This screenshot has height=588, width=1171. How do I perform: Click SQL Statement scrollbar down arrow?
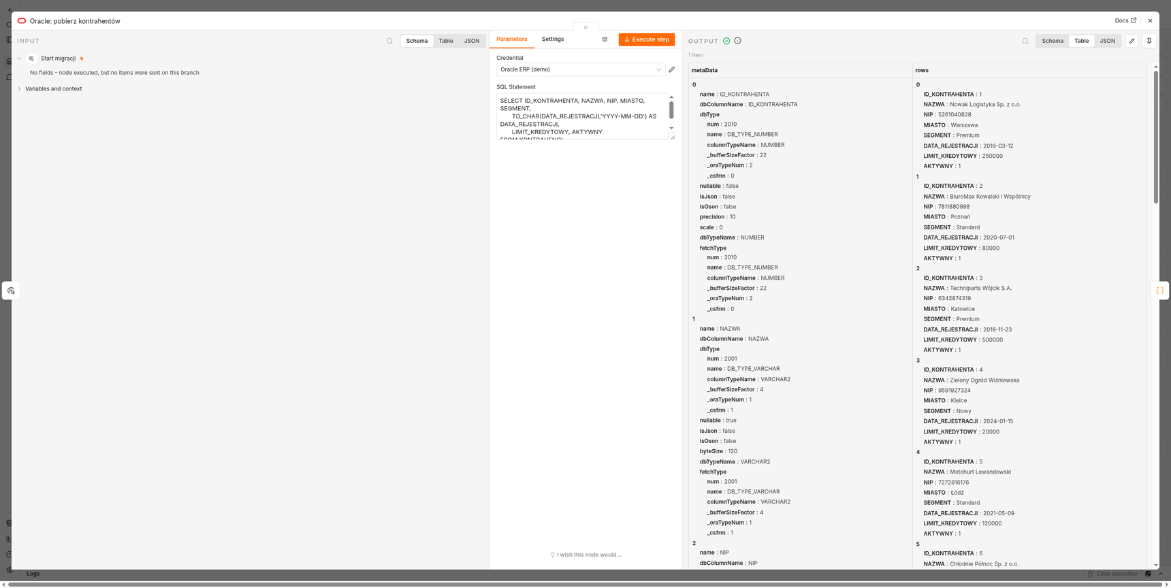[671, 128]
